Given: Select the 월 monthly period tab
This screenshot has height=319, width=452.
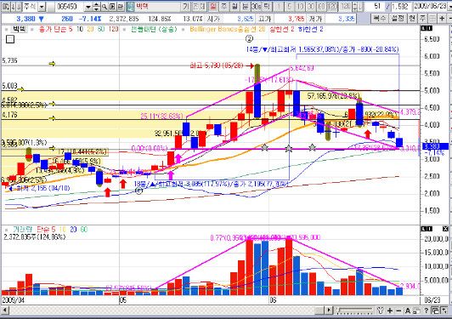Looking at the screenshot, I should (235, 6).
